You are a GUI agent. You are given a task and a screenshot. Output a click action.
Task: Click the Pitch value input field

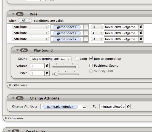coord(37,73)
